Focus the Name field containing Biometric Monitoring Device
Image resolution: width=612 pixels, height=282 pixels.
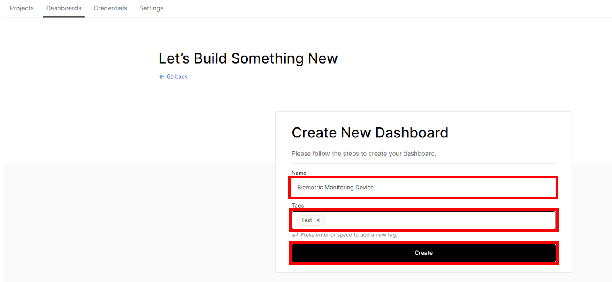424,187
